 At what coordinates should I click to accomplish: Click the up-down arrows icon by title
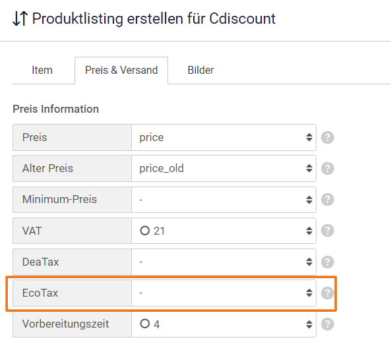(20, 18)
